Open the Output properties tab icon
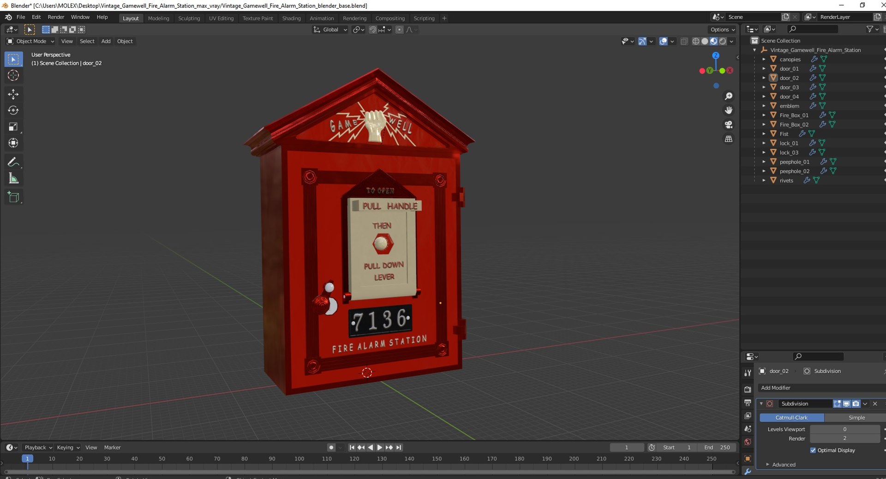Image resolution: width=886 pixels, height=479 pixels. pyautogui.click(x=748, y=403)
